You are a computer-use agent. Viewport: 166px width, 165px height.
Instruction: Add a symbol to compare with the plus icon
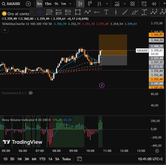(28, 4)
